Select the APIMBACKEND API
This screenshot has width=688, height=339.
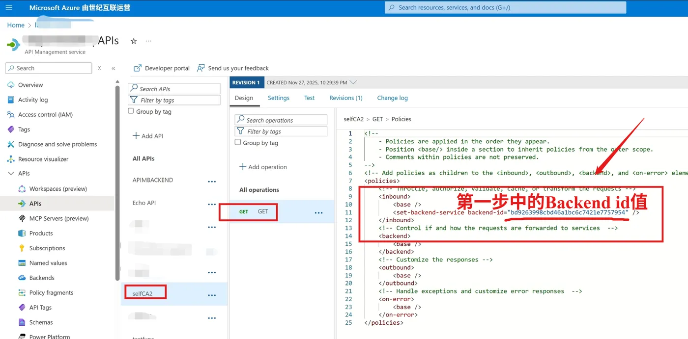tap(153, 180)
